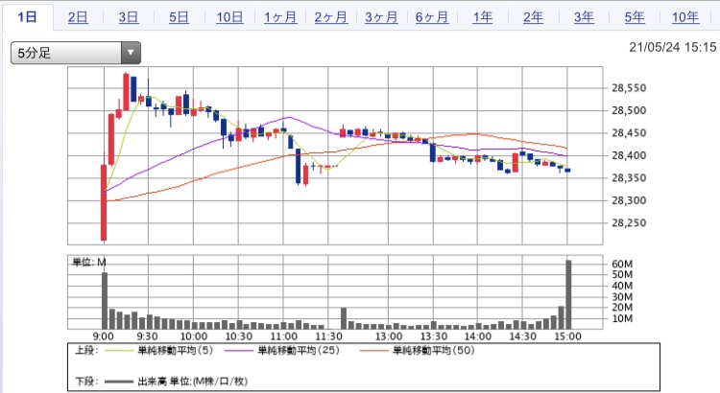Click the 28,550 price axis label
720x393 pixels.
coord(629,88)
